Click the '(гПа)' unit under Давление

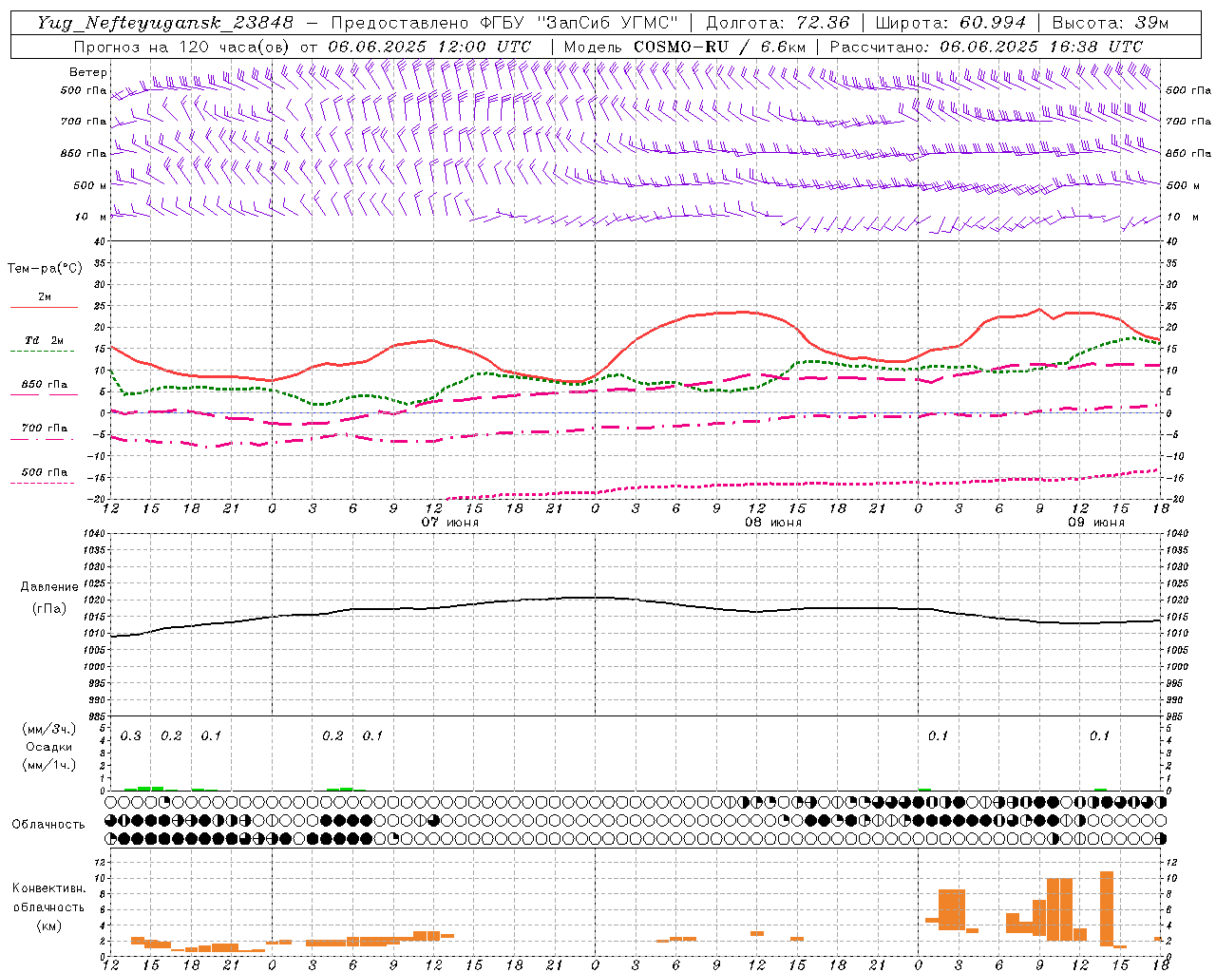pyautogui.click(x=49, y=609)
